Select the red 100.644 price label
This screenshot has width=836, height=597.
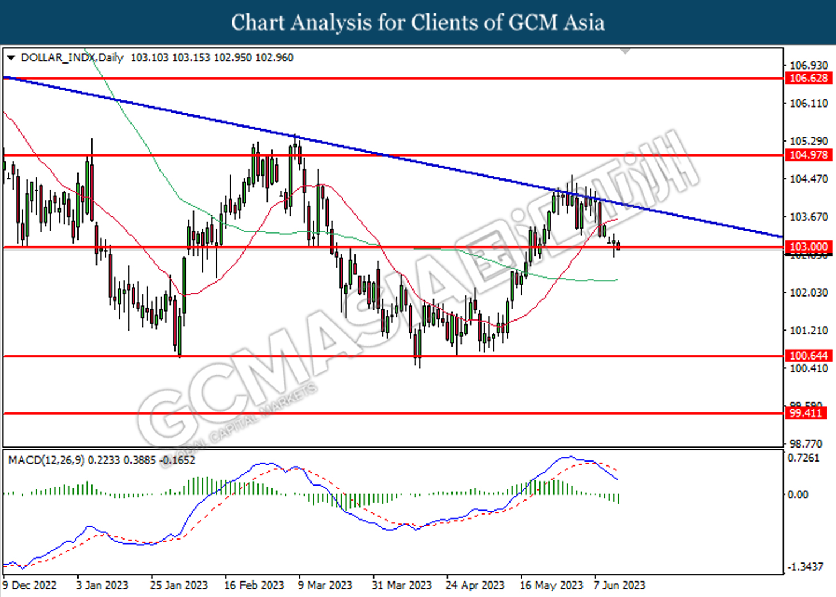click(x=809, y=356)
